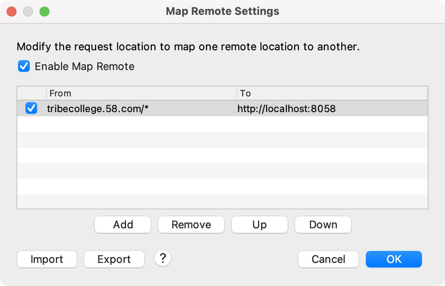Click the Map Remote Settings title bar
The height and width of the screenshot is (286, 445).
(x=222, y=11)
